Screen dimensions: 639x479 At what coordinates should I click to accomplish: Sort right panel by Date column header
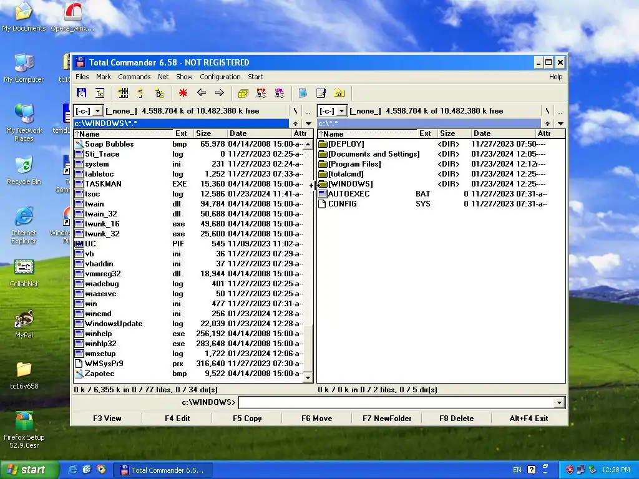pyautogui.click(x=502, y=133)
